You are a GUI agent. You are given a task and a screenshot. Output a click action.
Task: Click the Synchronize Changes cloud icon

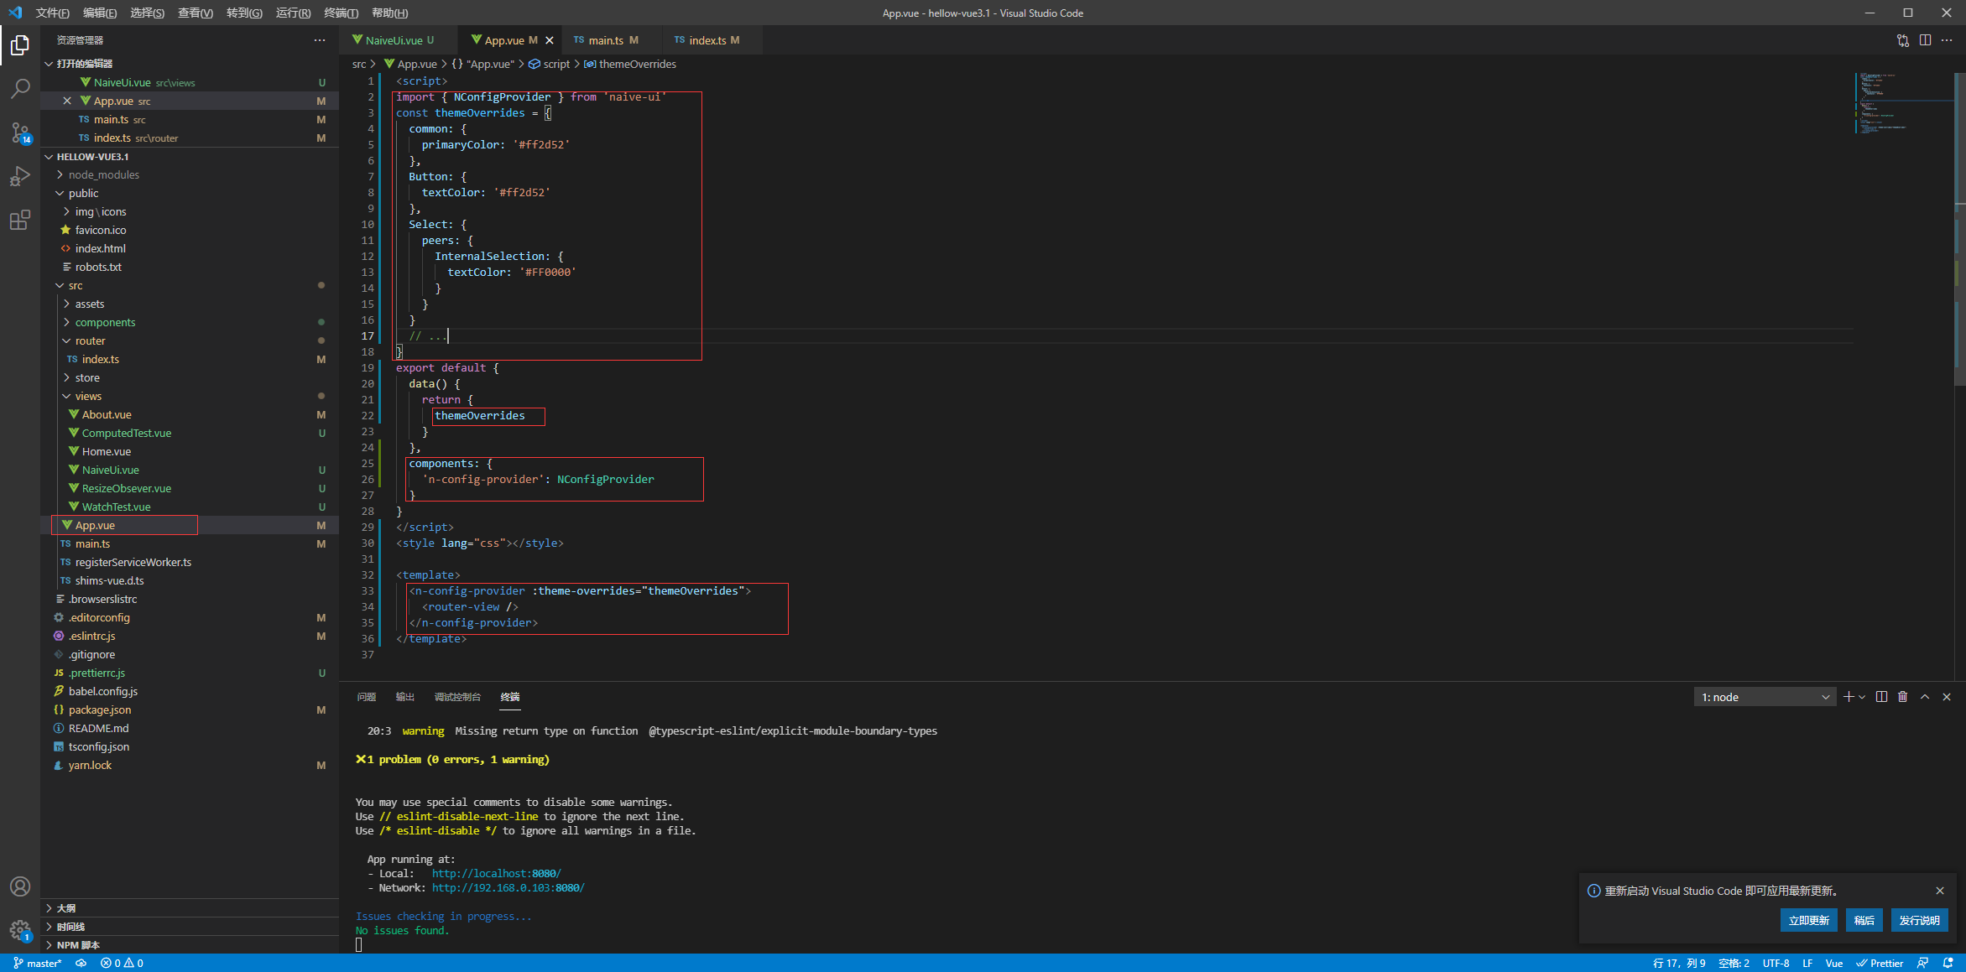pos(81,963)
